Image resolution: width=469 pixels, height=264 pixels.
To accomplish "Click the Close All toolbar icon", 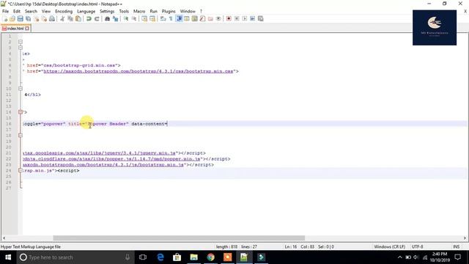I will (x=44, y=18).
